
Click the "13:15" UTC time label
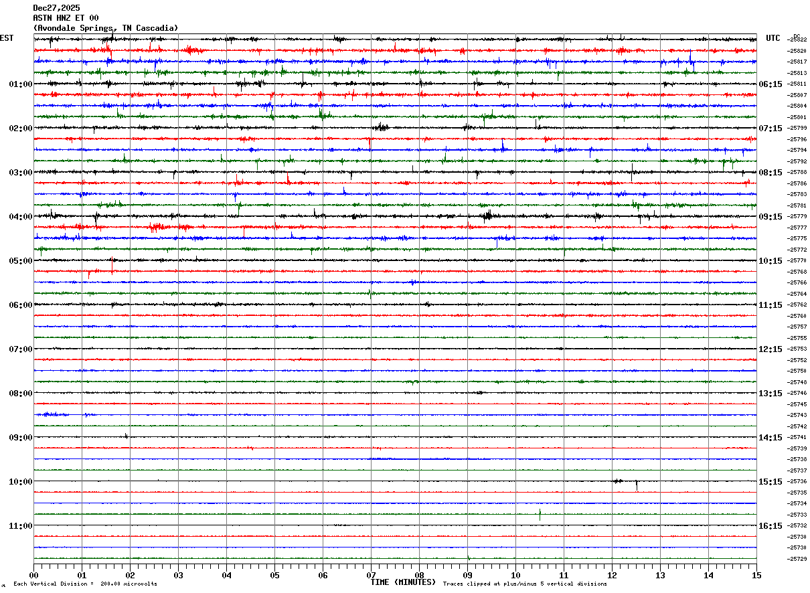point(771,394)
